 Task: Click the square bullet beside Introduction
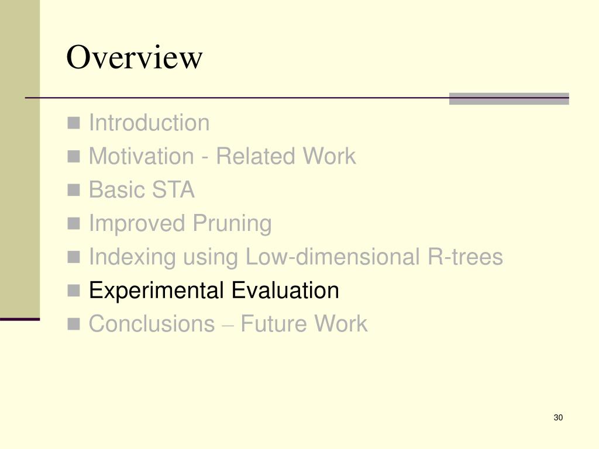(x=74, y=123)
